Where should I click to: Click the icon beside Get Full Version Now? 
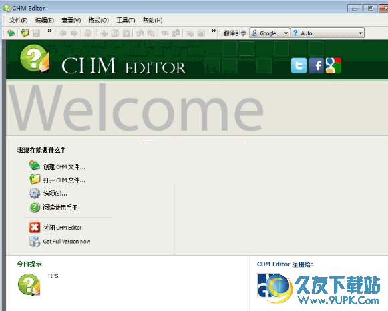[x=35, y=242]
